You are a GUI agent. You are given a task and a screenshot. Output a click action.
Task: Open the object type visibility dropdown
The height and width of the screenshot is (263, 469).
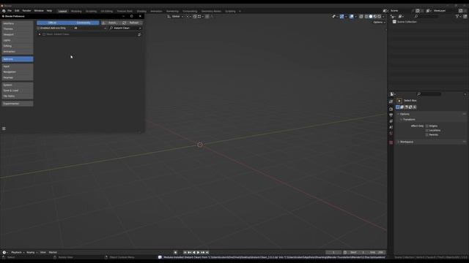(335, 16)
